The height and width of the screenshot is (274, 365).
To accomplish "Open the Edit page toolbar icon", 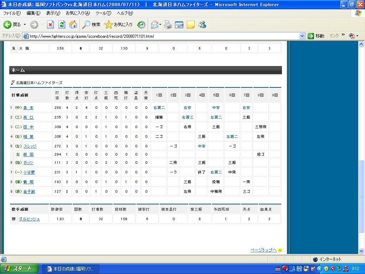I will 179,25.
